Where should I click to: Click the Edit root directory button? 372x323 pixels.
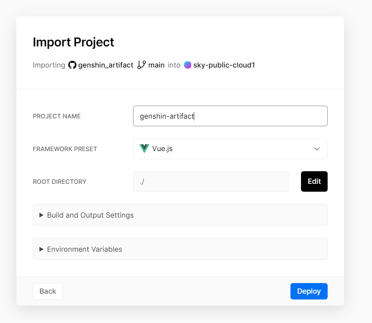pos(314,181)
